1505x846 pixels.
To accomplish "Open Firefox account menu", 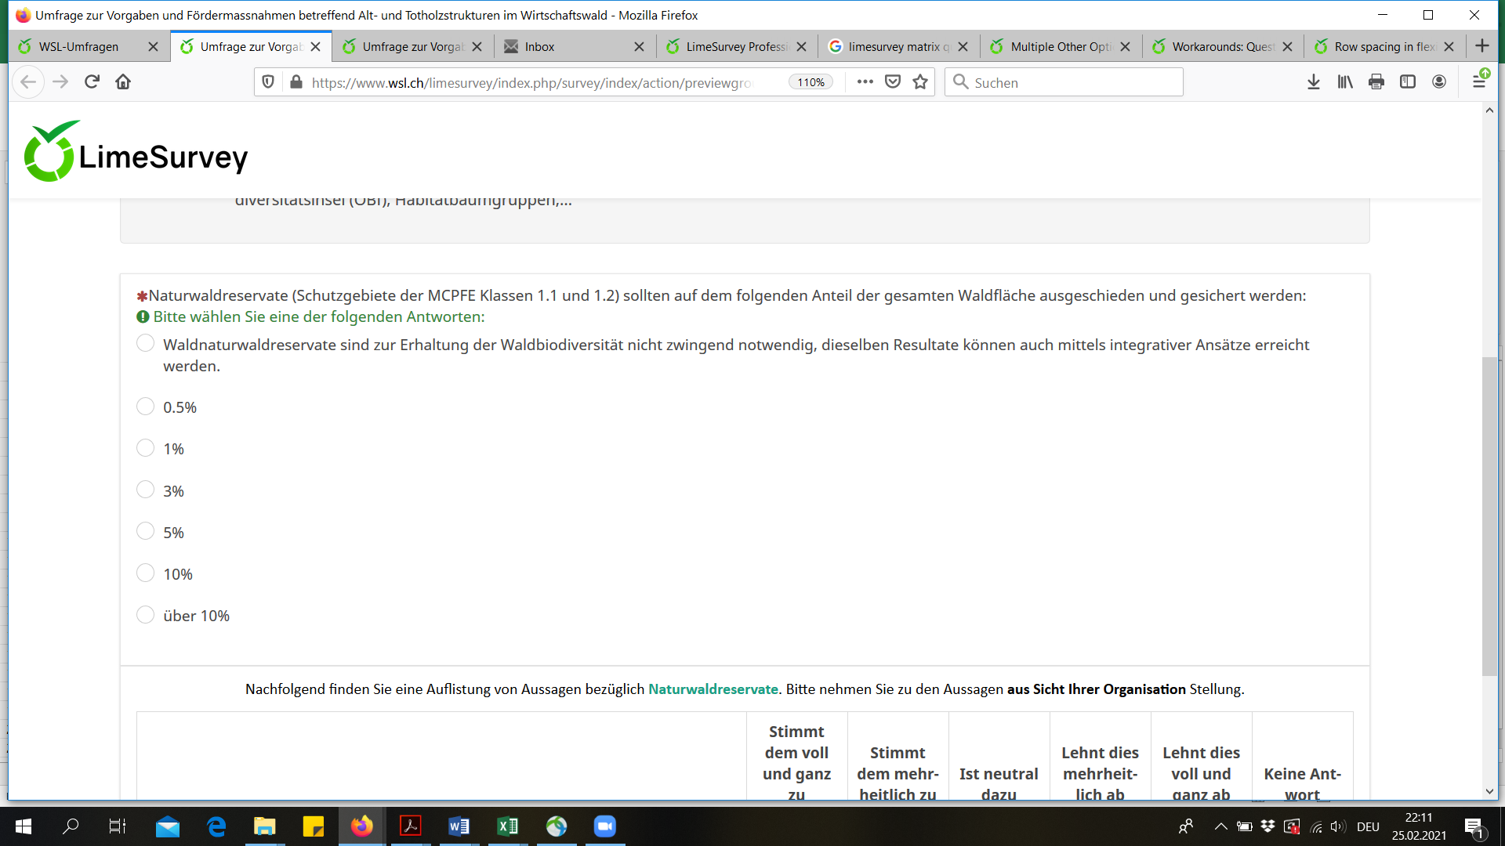I will point(1439,82).
